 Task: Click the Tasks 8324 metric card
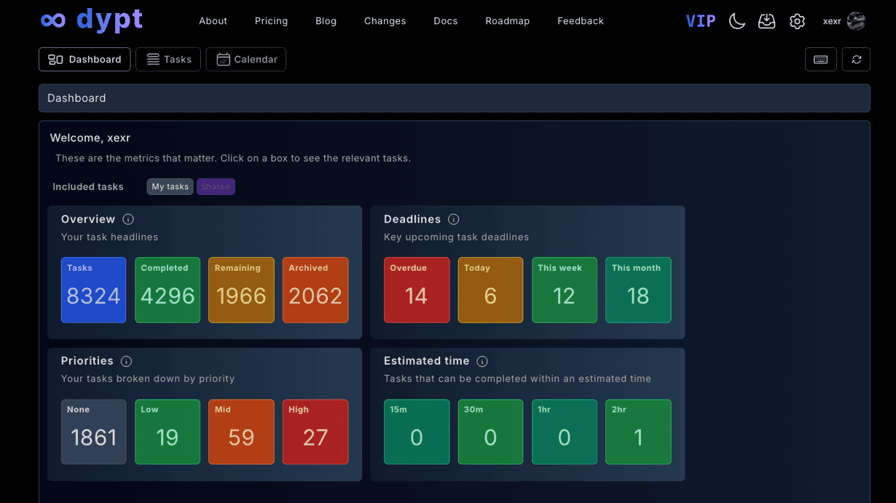pos(93,290)
